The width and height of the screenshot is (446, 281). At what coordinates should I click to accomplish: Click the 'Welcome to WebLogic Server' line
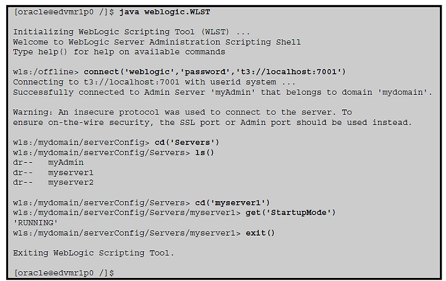157,42
